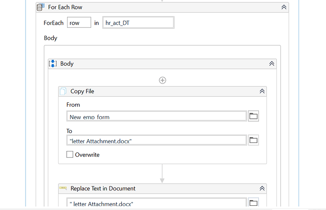Collapse the Copy File activity
The height and width of the screenshot is (210, 326).
[262, 92]
